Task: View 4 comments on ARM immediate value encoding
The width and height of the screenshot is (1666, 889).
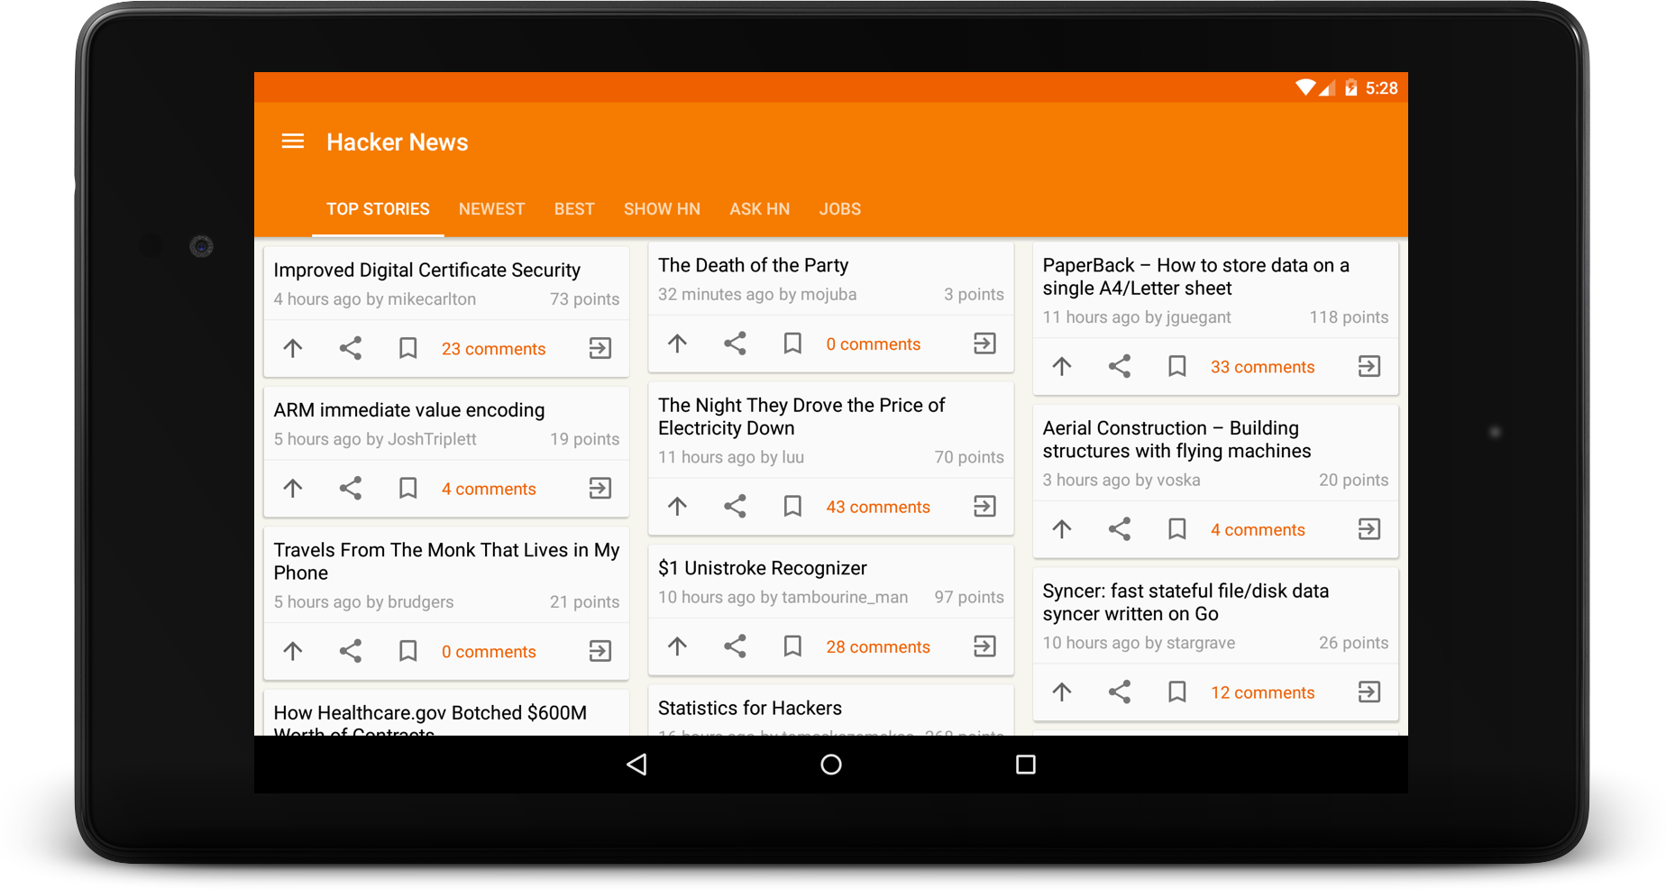Action: point(489,489)
